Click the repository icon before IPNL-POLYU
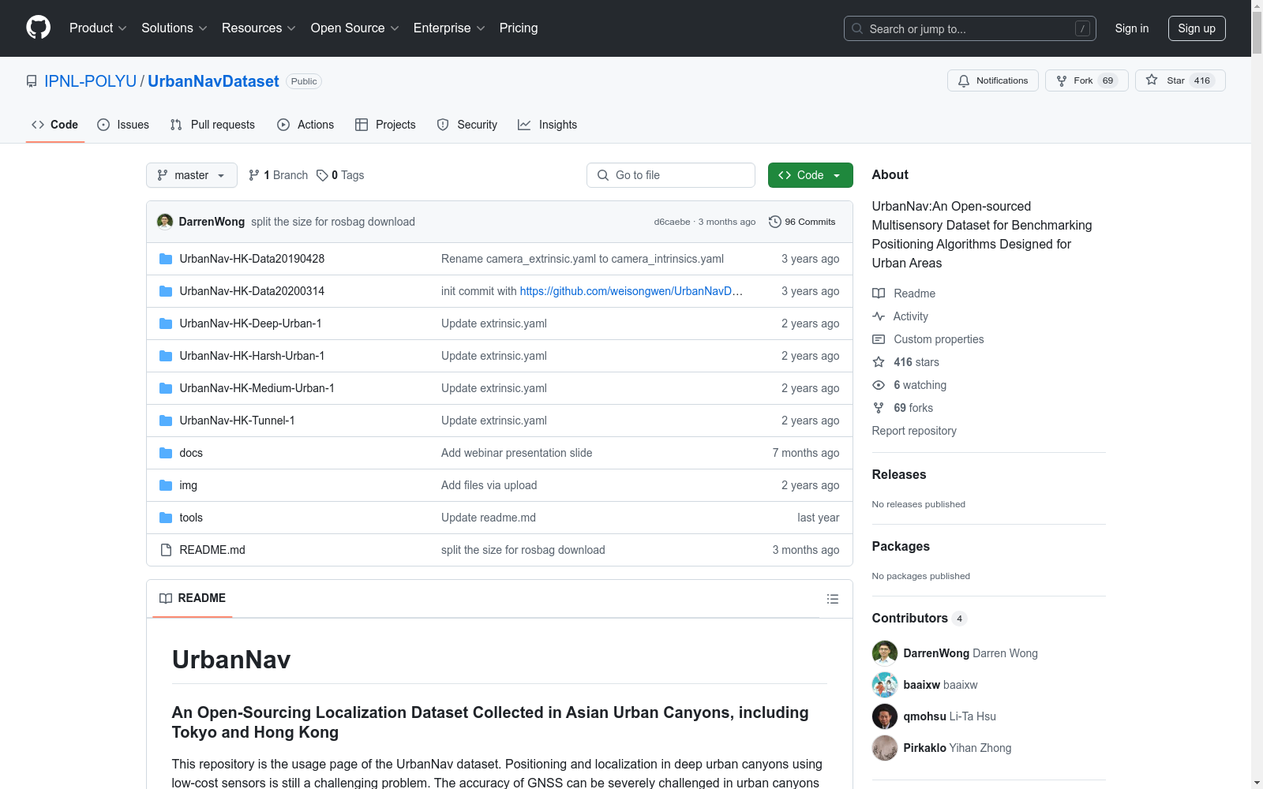This screenshot has height=789, width=1263. point(32,81)
